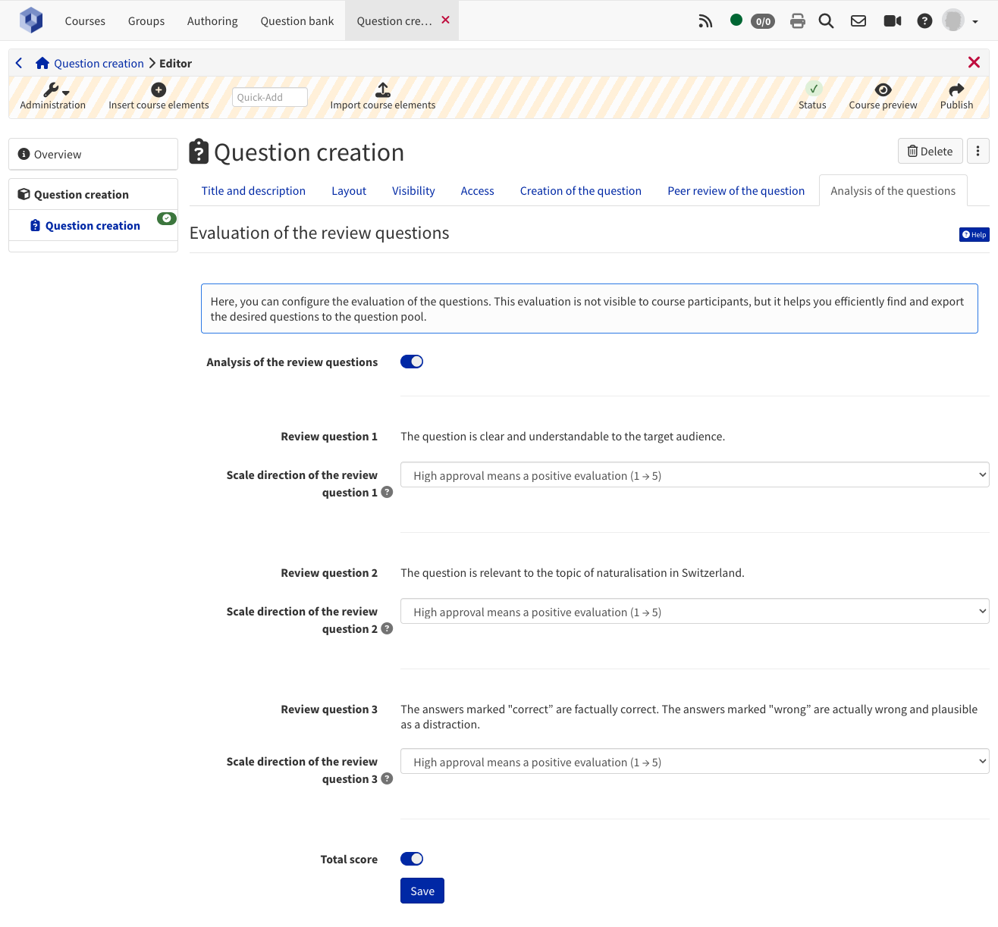
Task: Open scale direction dropdown for review question 3
Action: [x=694, y=762]
